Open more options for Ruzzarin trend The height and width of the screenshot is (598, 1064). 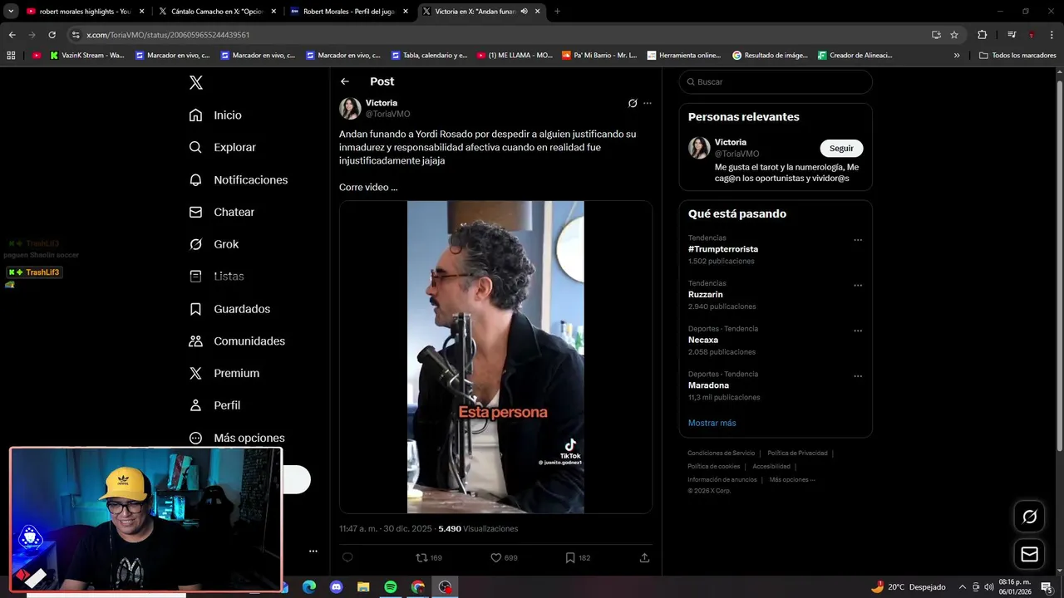point(858,286)
